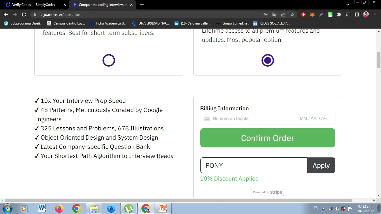This screenshot has height=214, width=381.
Task: Switch to the Verify Codes SimplyCodes tab
Action: [33, 5]
